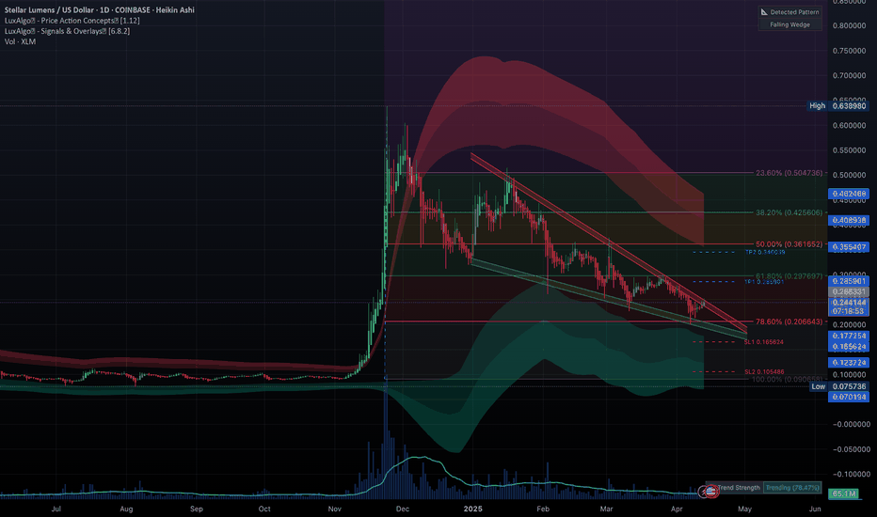Click the 0.482468 blue price tag
877x517 pixels.
[x=849, y=194]
